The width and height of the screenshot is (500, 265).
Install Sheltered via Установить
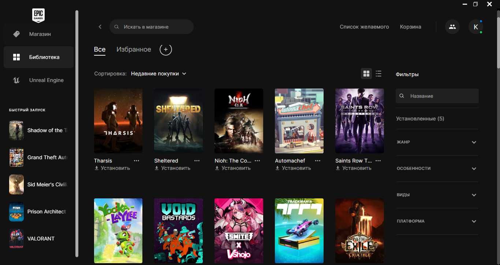click(172, 168)
